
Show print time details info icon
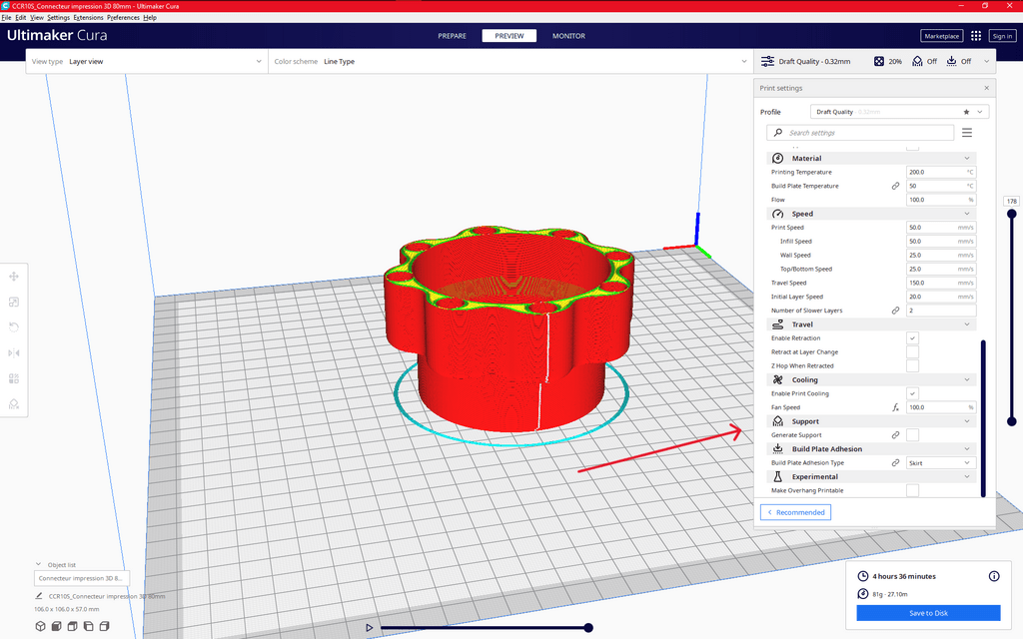click(994, 576)
